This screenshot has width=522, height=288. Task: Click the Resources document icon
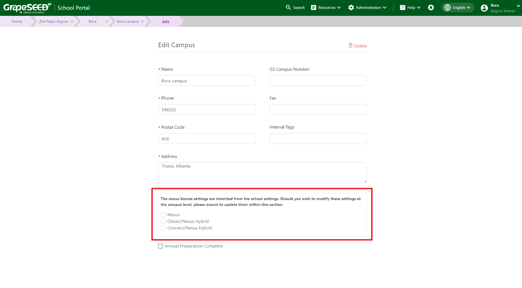click(x=313, y=8)
